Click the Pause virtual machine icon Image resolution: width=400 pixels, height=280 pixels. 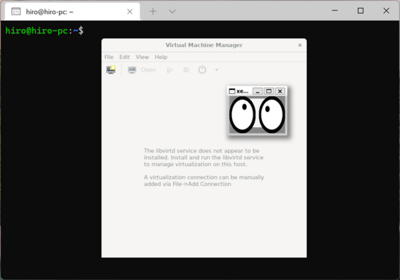pos(186,70)
